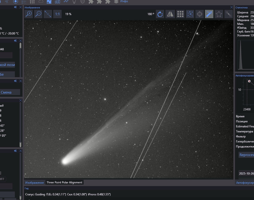Flip the image with mirror triangles icon
Viewport: 254px width, 200px height.
170,14
